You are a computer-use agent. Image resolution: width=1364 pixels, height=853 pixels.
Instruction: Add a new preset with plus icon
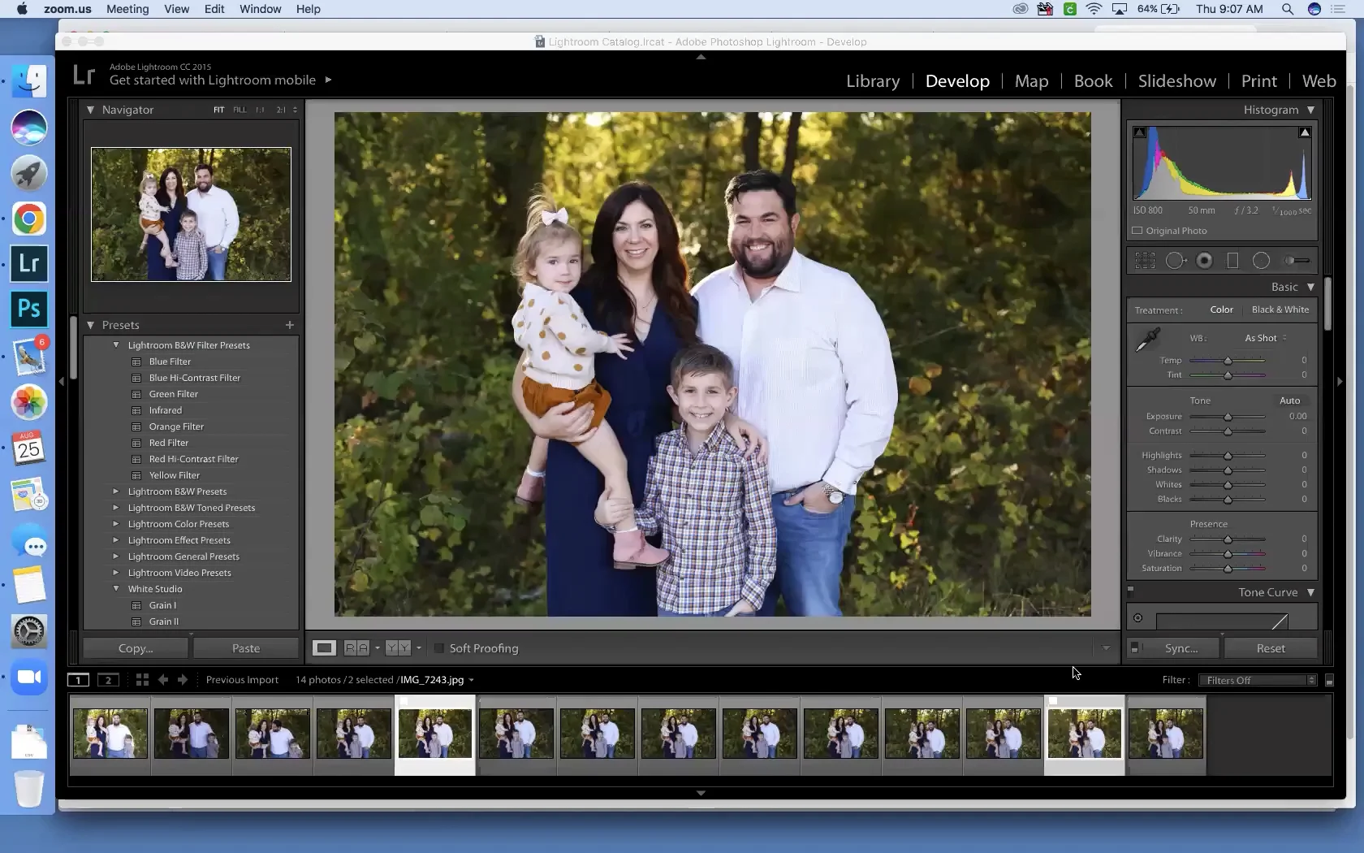coord(289,325)
